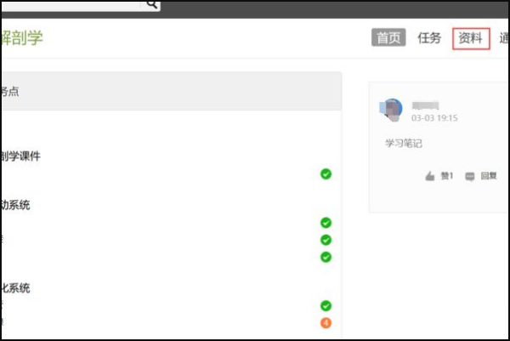Like the post with the thumbs-up icon
This screenshot has width=510, height=341.
pos(430,176)
